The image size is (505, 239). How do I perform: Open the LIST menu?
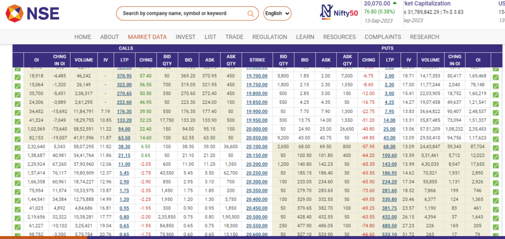tap(210, 37)
